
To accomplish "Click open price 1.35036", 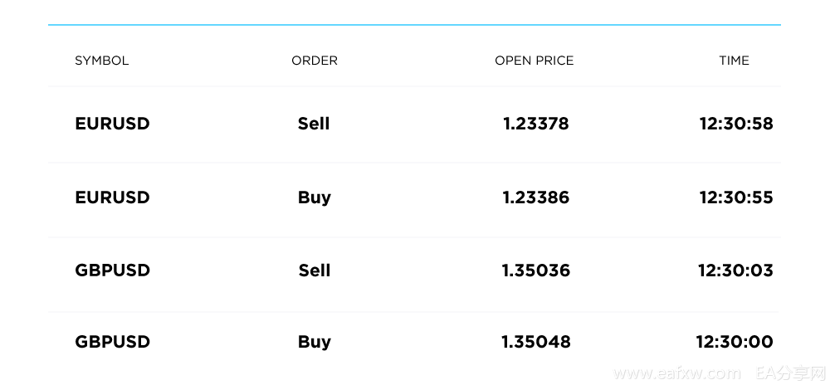I will tap(535, 270).
